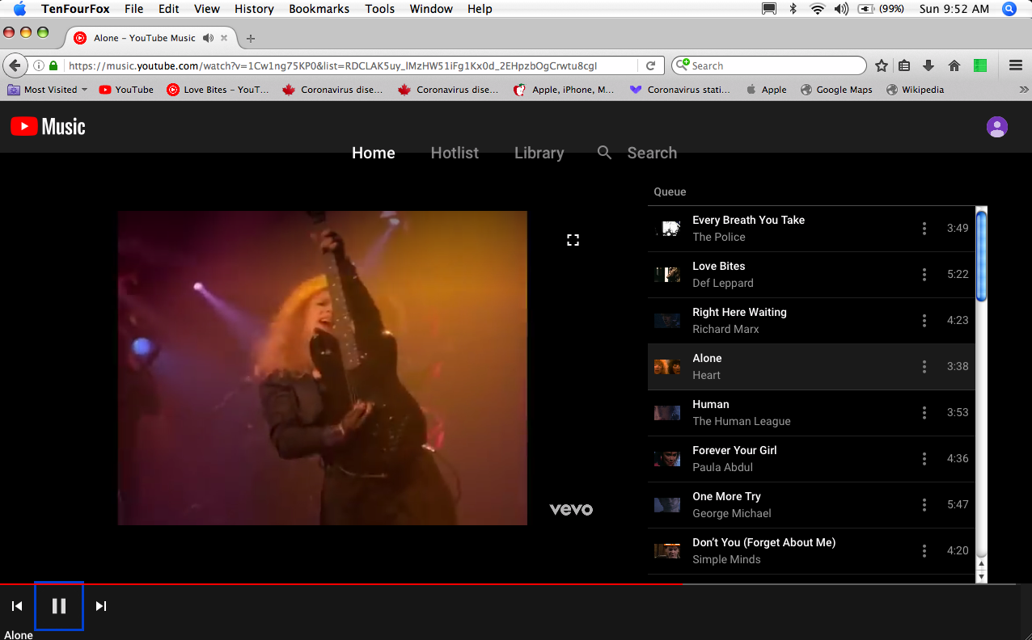The height and width of the screenshot is (640, 1032).
Task: Open more options for Human
Action: [924, 413]
